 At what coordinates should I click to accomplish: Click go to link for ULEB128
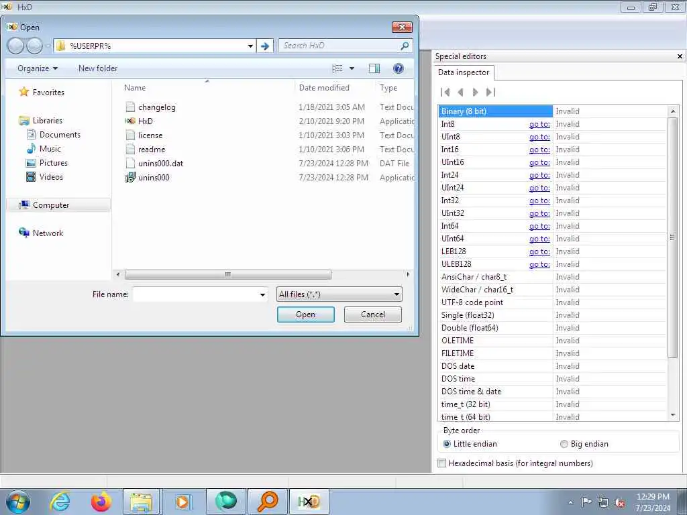click(x=539, y=264)
